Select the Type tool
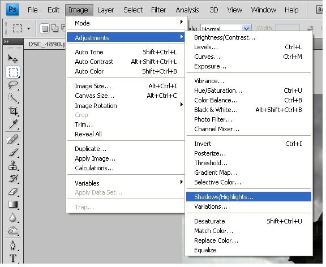This screenshot has height=267, width=326. 13,259
